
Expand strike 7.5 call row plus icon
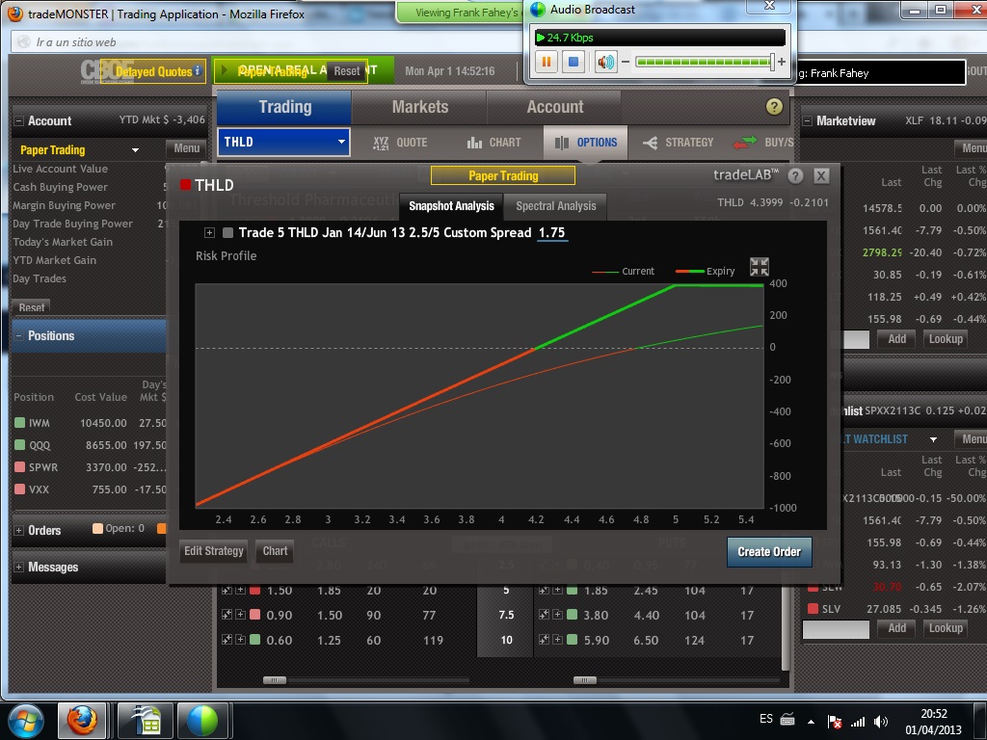point(240,615)
